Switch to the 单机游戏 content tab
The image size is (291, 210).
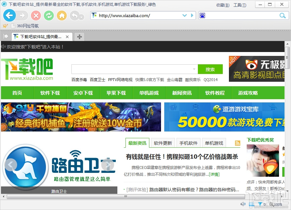point(214,143)
